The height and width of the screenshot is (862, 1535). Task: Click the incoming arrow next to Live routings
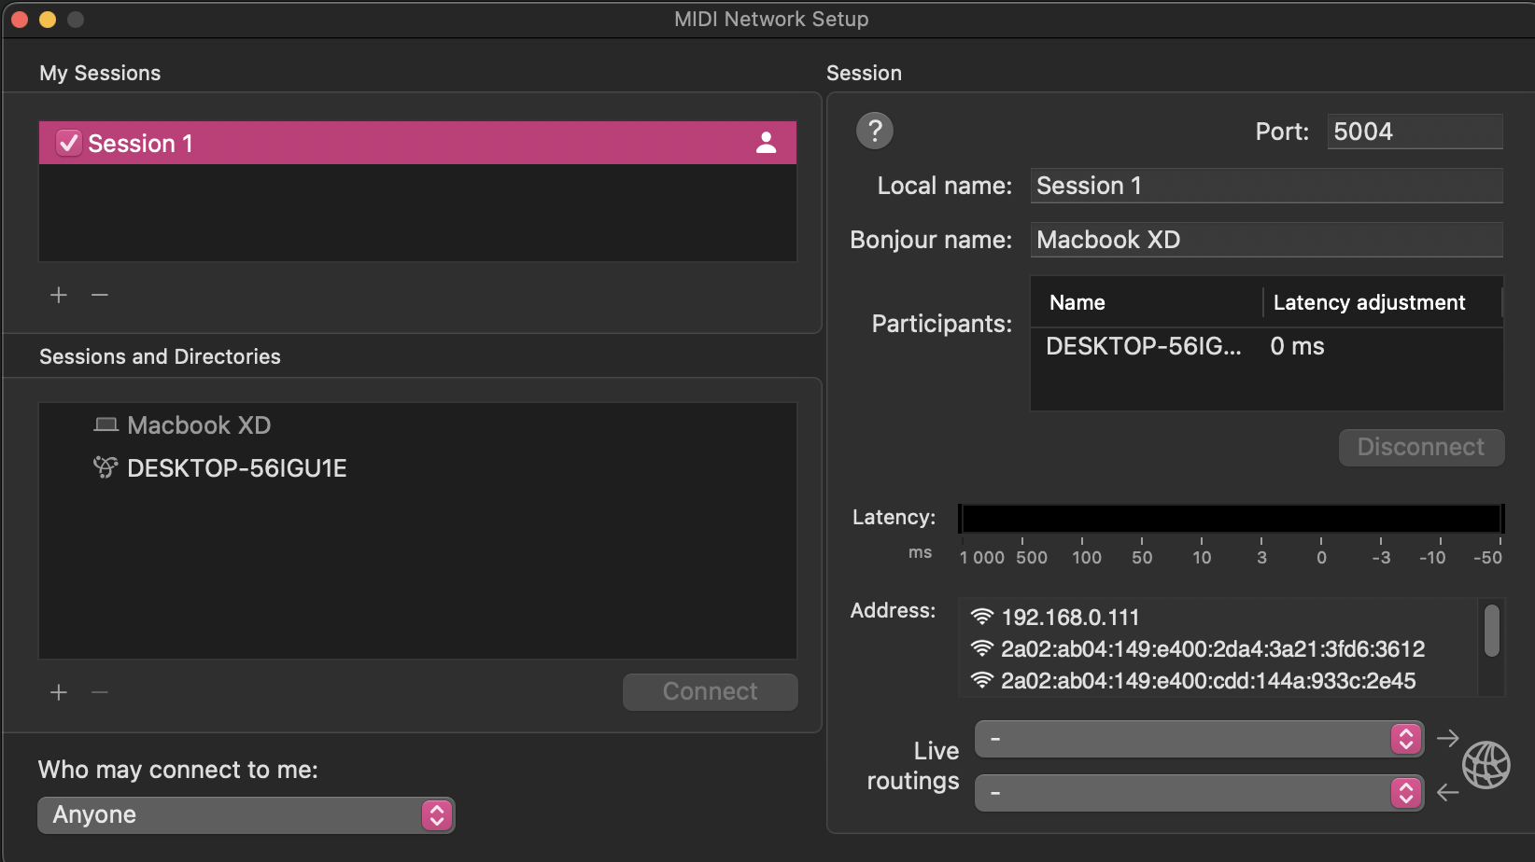pyautogui.click(x=1447, y=792)
